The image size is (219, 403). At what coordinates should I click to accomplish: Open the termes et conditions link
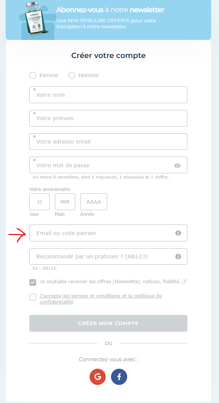click(100, 299)
